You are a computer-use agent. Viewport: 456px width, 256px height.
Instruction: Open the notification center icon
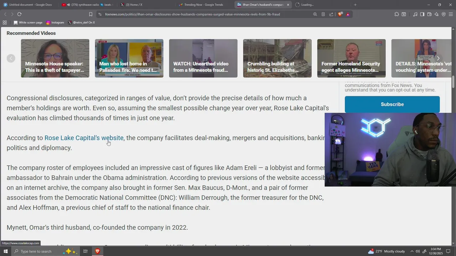click(449, 251)
